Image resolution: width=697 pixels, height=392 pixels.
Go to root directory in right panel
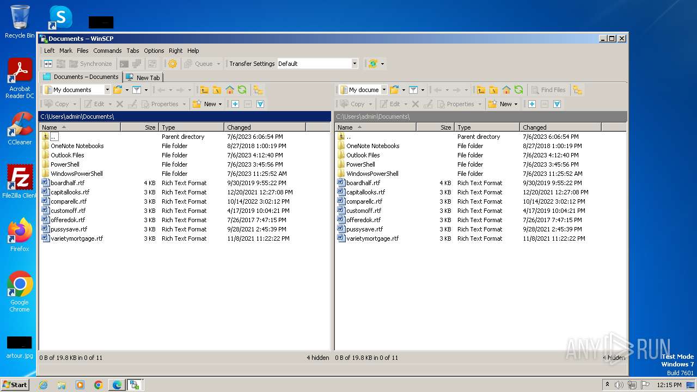(493, 90)
